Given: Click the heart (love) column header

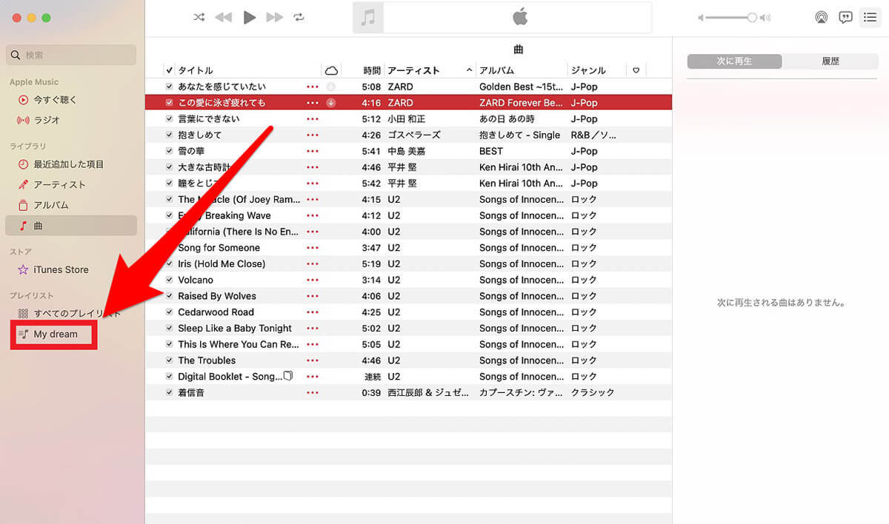Looking at the screenshot, I should [636, 70].
